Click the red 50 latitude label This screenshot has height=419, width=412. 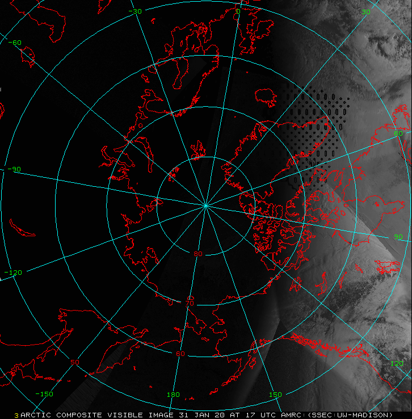point(75,362)
